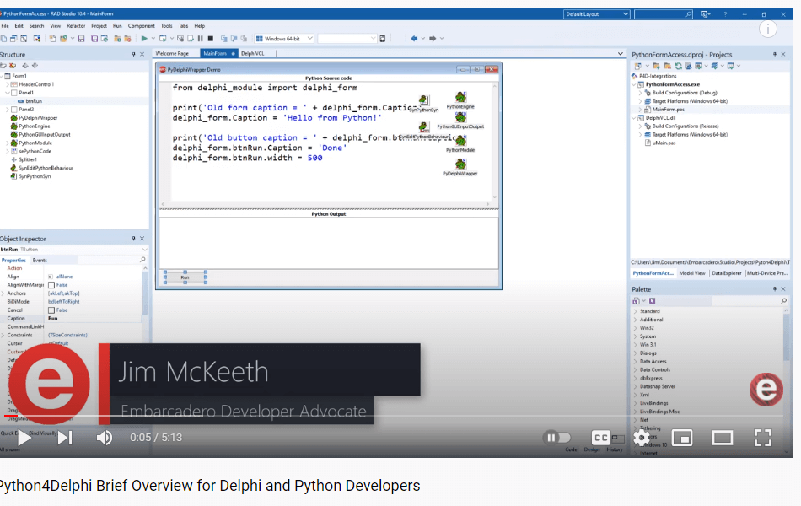Open the Help menu

tap(199, 25)
